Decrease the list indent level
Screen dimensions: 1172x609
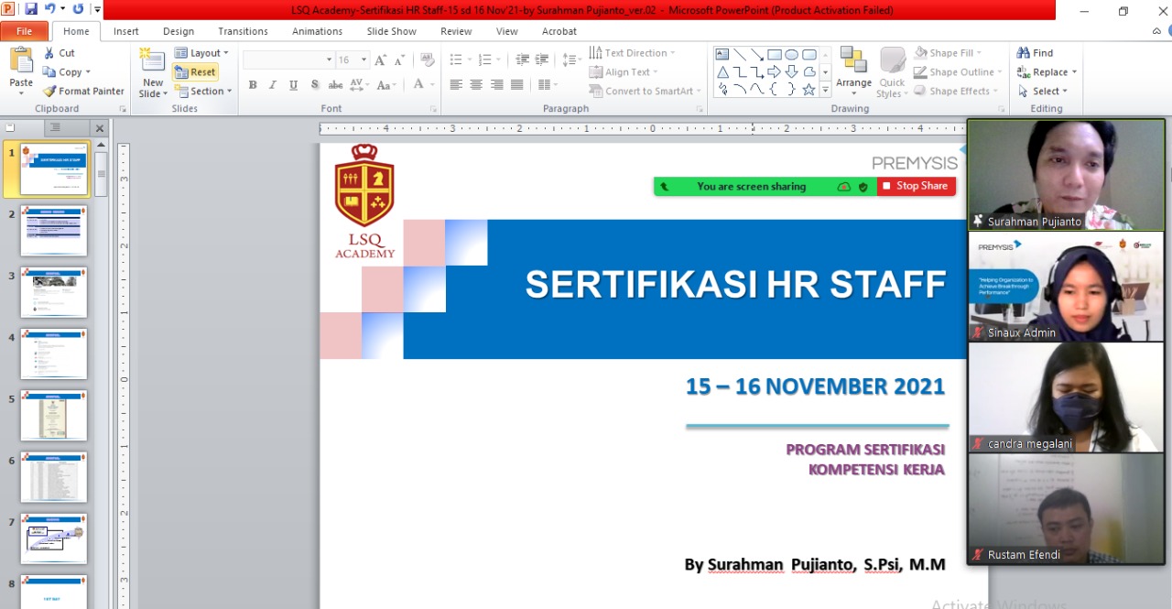tap(523, 60)
